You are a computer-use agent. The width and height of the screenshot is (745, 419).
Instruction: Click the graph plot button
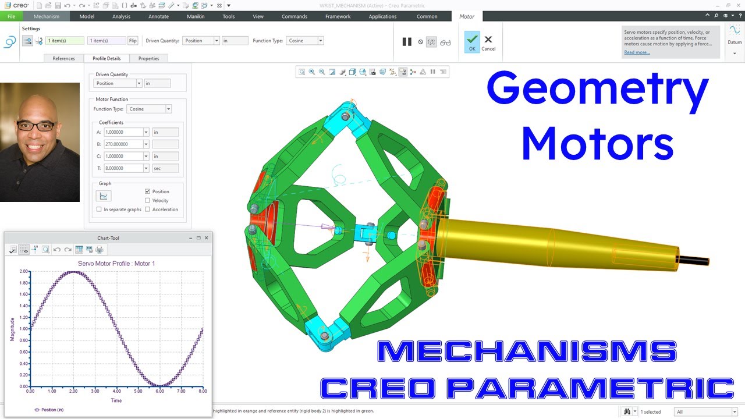(104, 196)
